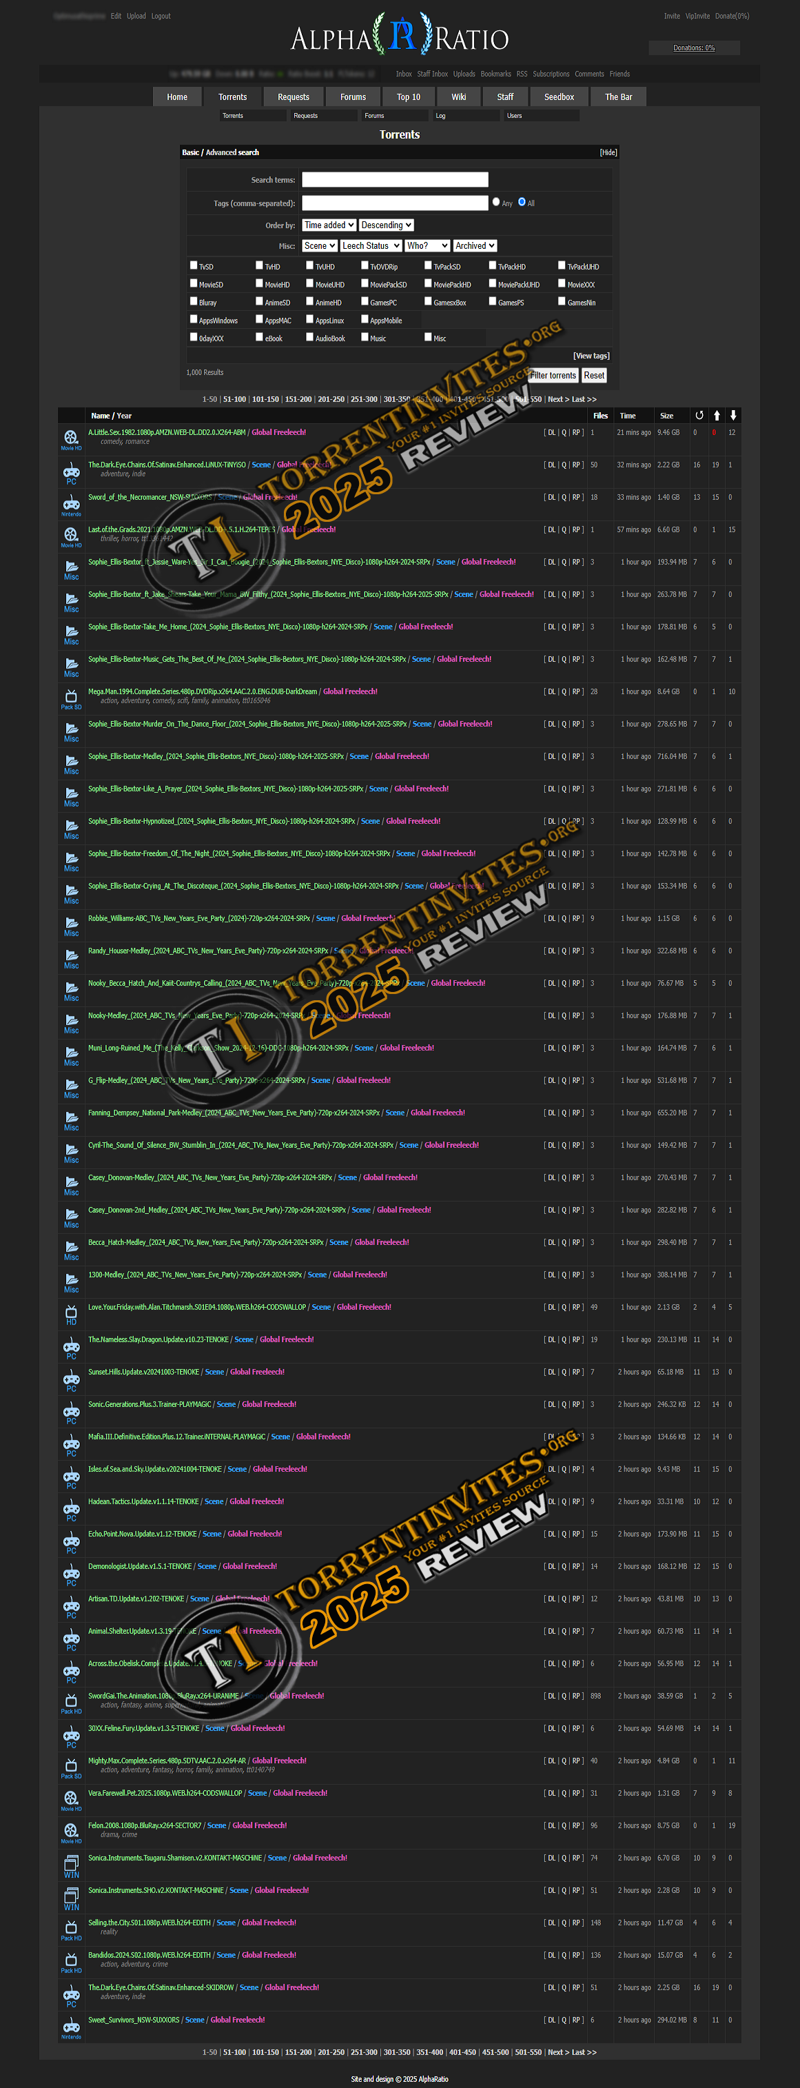Click Nintendo icon beside Sword_of_the_Necromancer

pos(72,504)
